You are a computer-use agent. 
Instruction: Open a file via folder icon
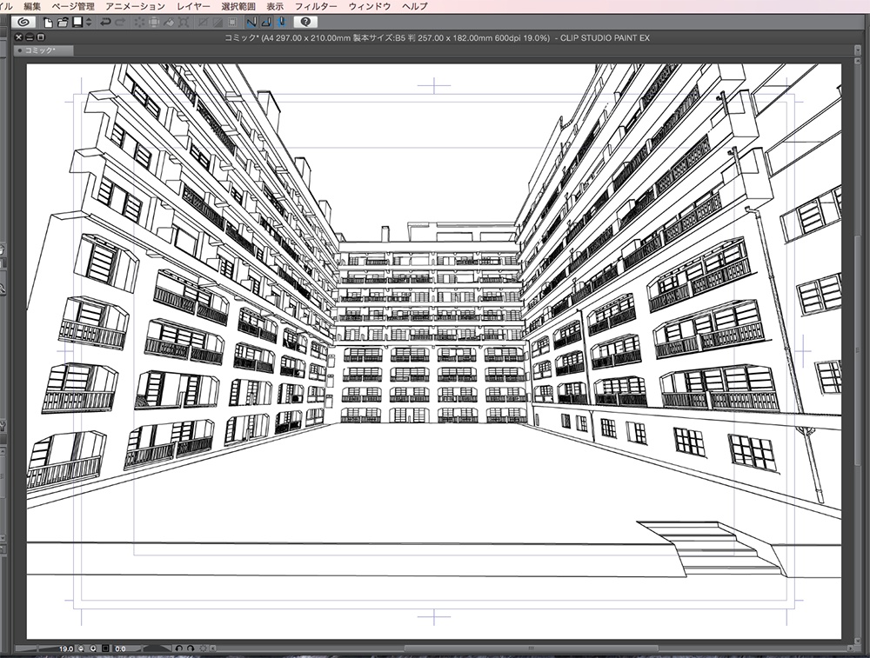(x=63, y=23)
